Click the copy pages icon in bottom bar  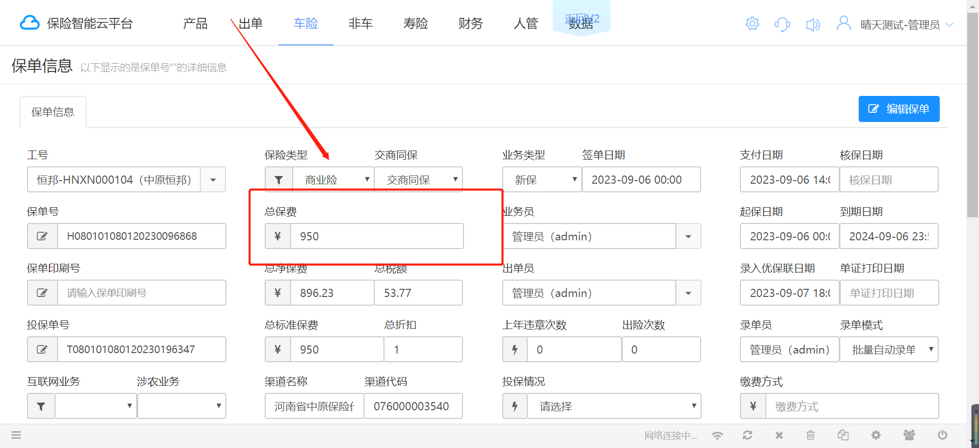[843, 435]
